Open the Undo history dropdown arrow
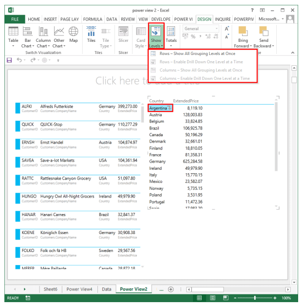 point(25,60)
